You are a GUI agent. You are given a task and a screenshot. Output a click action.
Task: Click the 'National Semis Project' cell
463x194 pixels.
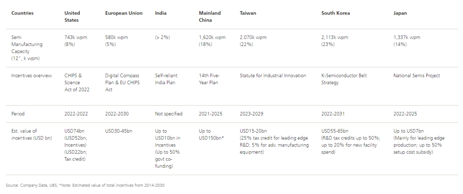416,76
